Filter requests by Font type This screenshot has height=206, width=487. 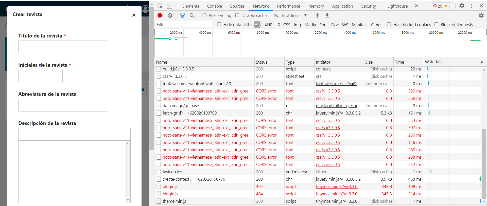click(x=324, y=25)
